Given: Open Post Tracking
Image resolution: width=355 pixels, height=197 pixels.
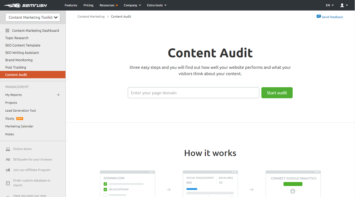Looking at the screenshot, I should tap(16, 67).
